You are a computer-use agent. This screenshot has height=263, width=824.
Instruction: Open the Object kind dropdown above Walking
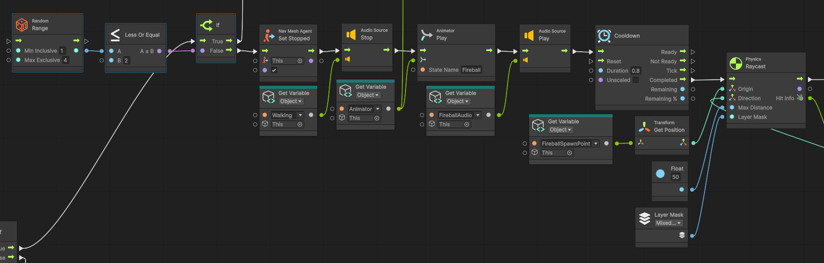[291, 101]
